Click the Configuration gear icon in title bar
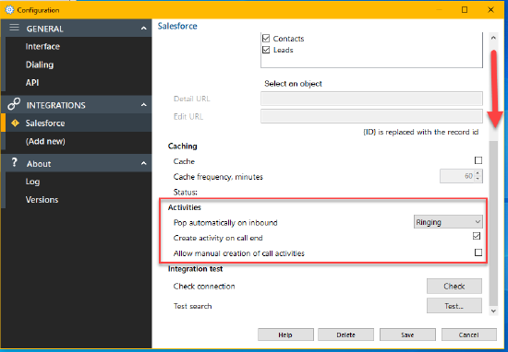Viewport: 508px width, 352px height. (x=9, y=10)
